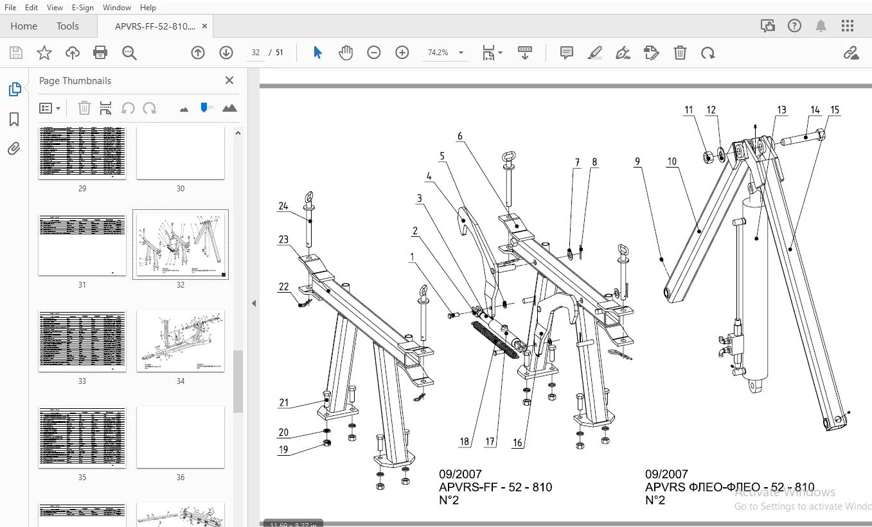Image resolution: width=872 pixels, height=527 pixels.
Task: Reduce thumbnail size with small mountain icon
Action: (184, 109)
